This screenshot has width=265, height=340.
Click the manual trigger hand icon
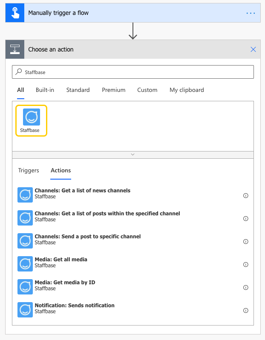click(15, 13)
